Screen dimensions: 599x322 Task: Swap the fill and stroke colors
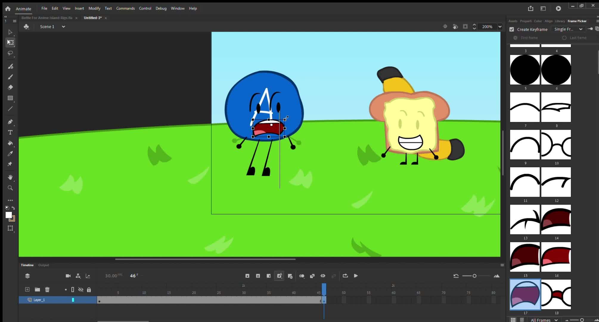[13, 208]
